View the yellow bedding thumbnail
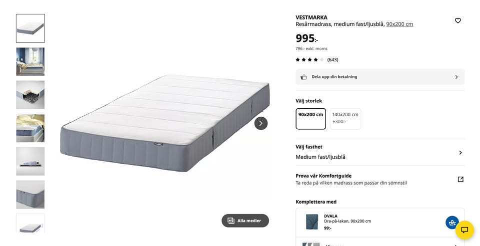This screenshot has width=480, height=246. (30, 128)
